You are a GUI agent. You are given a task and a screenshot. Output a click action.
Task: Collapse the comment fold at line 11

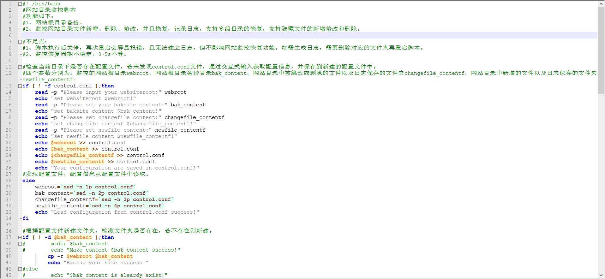point(20,67)
